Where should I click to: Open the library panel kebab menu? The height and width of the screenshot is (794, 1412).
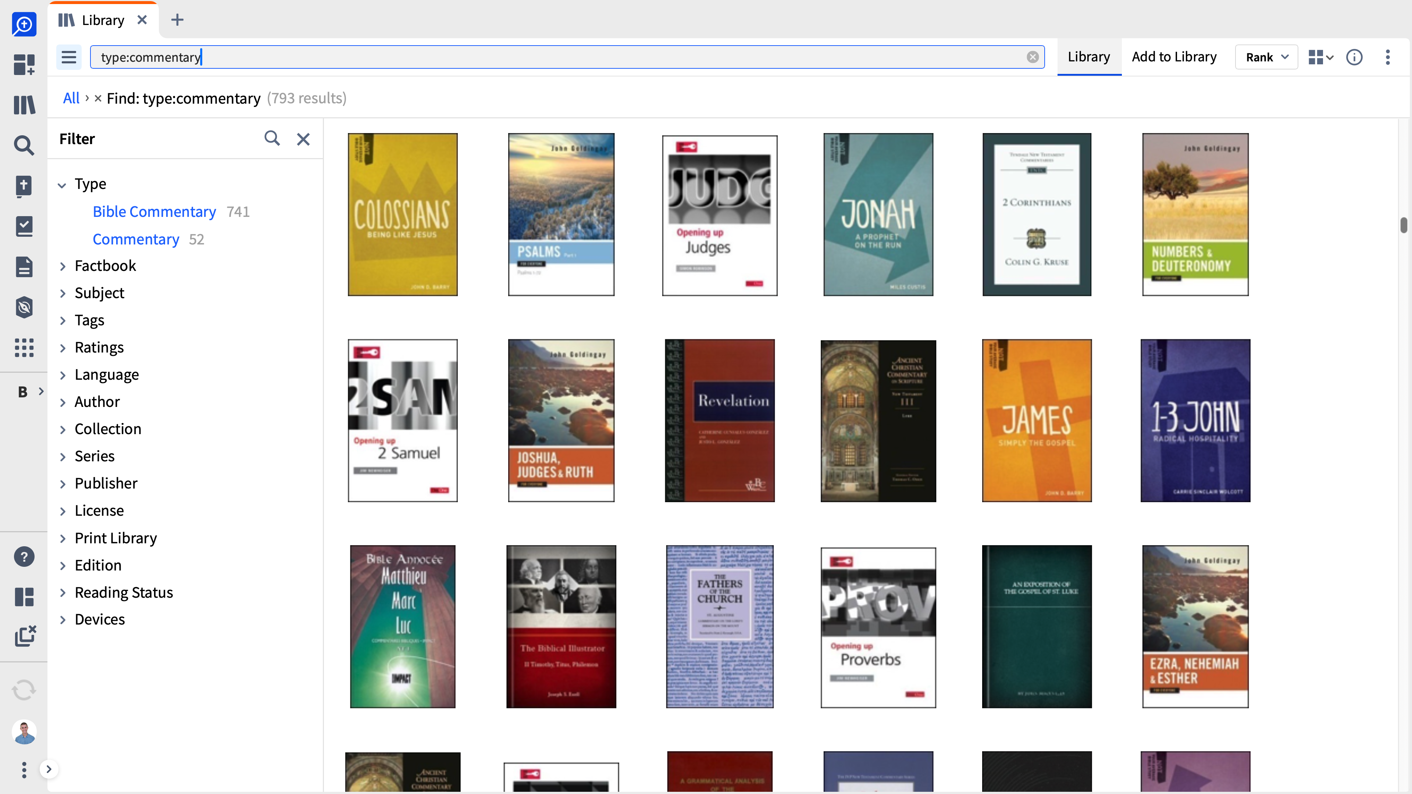[1388, 57]
